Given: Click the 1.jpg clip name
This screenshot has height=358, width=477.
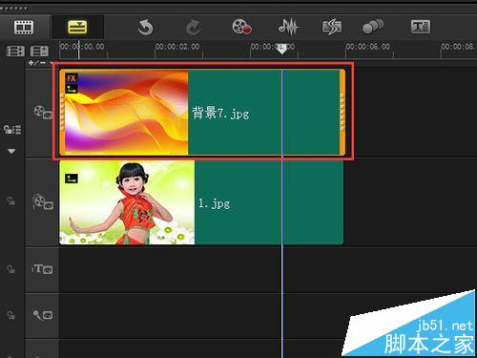Looking at the screenshot, I should tap(214, 203).
